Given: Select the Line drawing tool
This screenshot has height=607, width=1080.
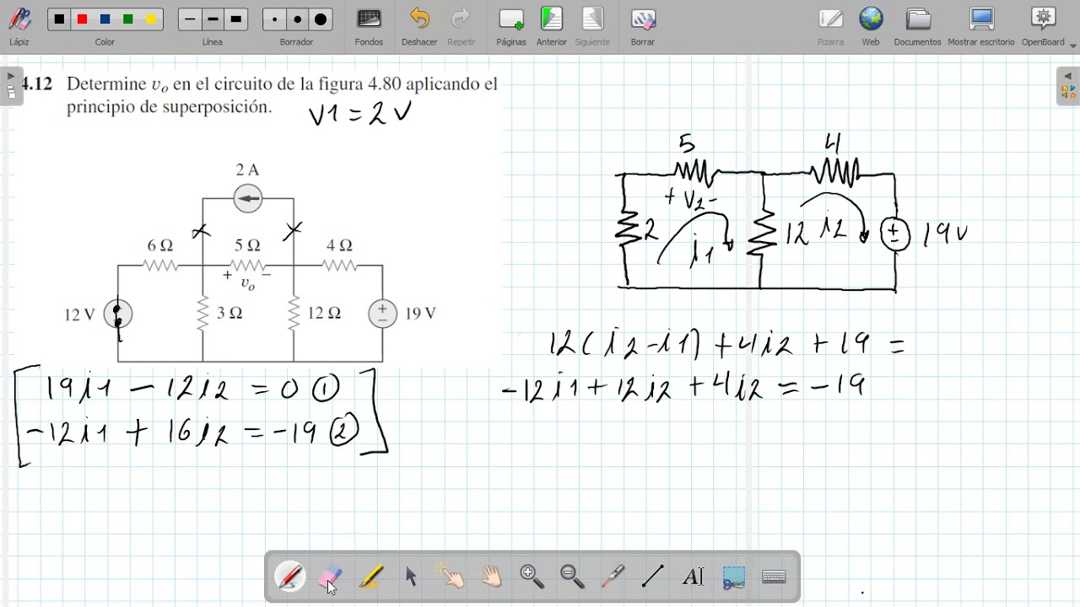Looking at the screenshot, I should [x=653, y=577].
